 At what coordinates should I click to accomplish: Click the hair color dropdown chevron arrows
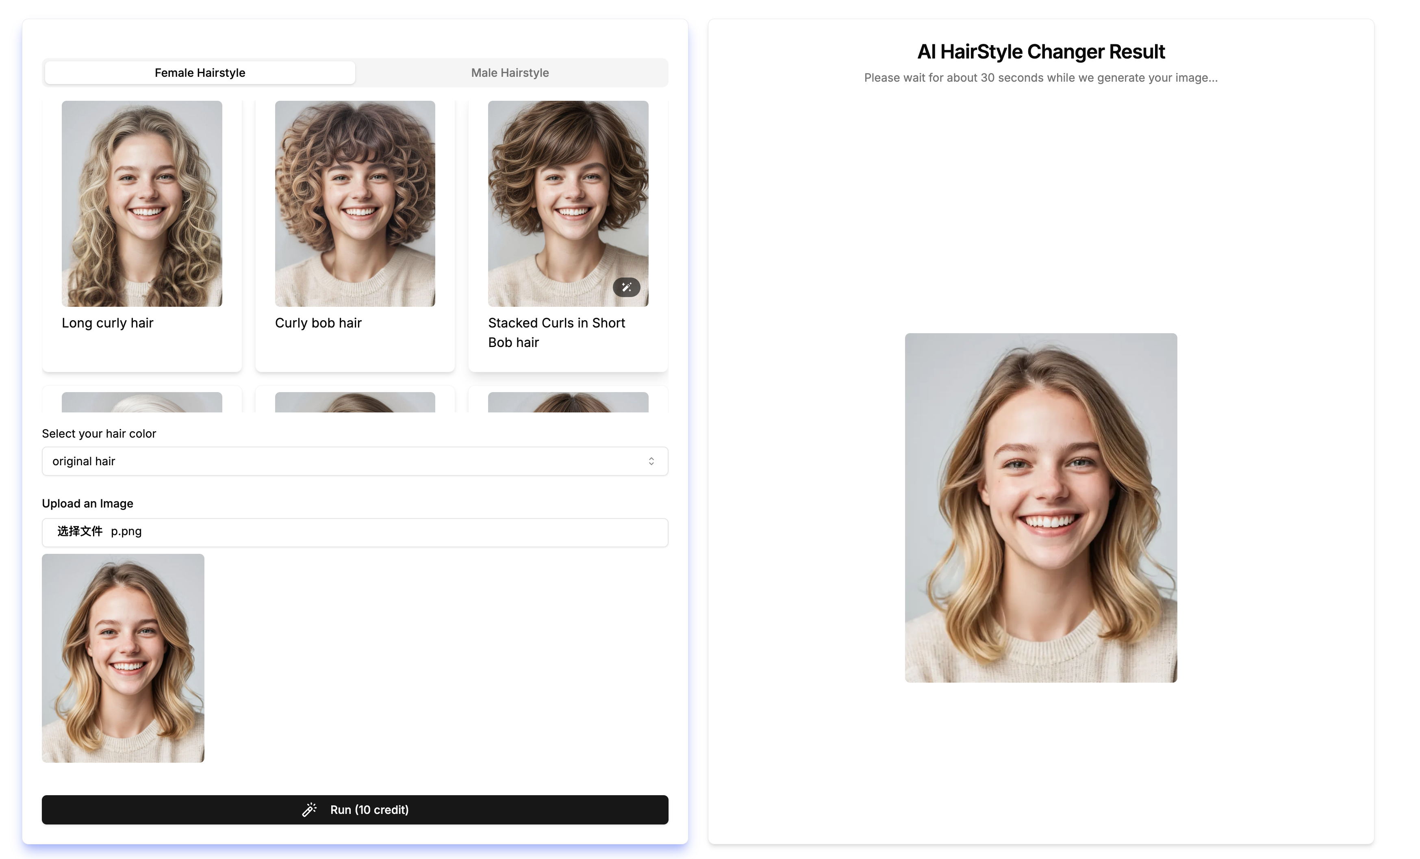click(651, 461)
